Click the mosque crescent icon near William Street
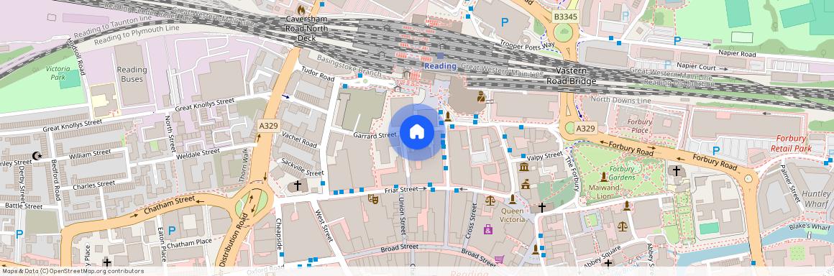 tap(37, 156)
